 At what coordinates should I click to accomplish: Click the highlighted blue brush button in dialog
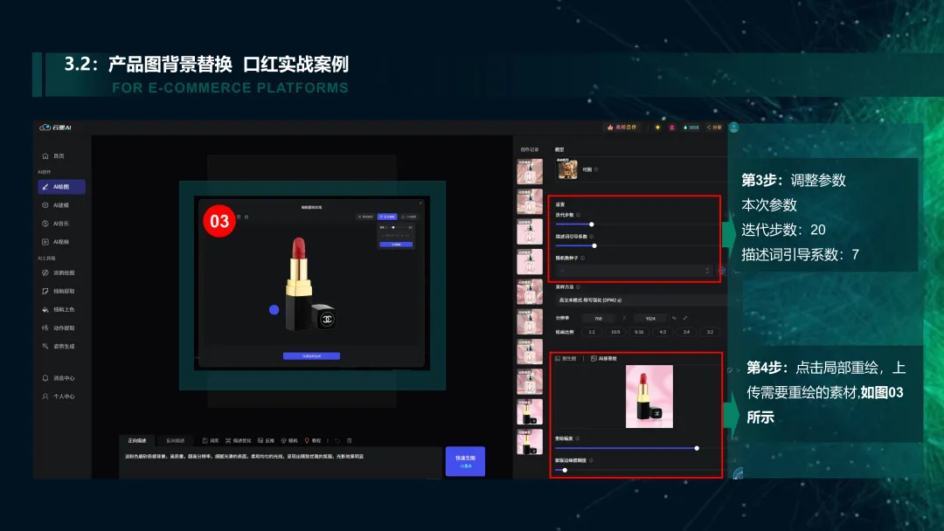[387, 217]
